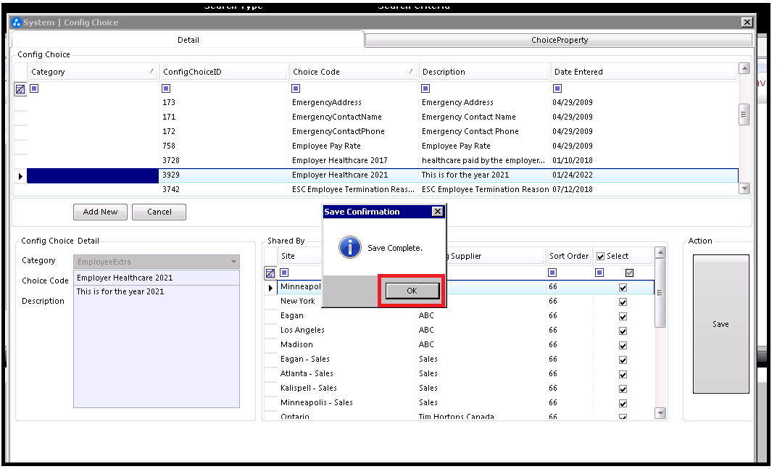
Task: Click the blue information icon in dialog
Action: pyautogui.click(x=350, y=247)
